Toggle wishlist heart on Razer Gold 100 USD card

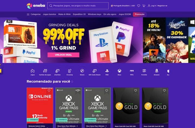[136, 90]
